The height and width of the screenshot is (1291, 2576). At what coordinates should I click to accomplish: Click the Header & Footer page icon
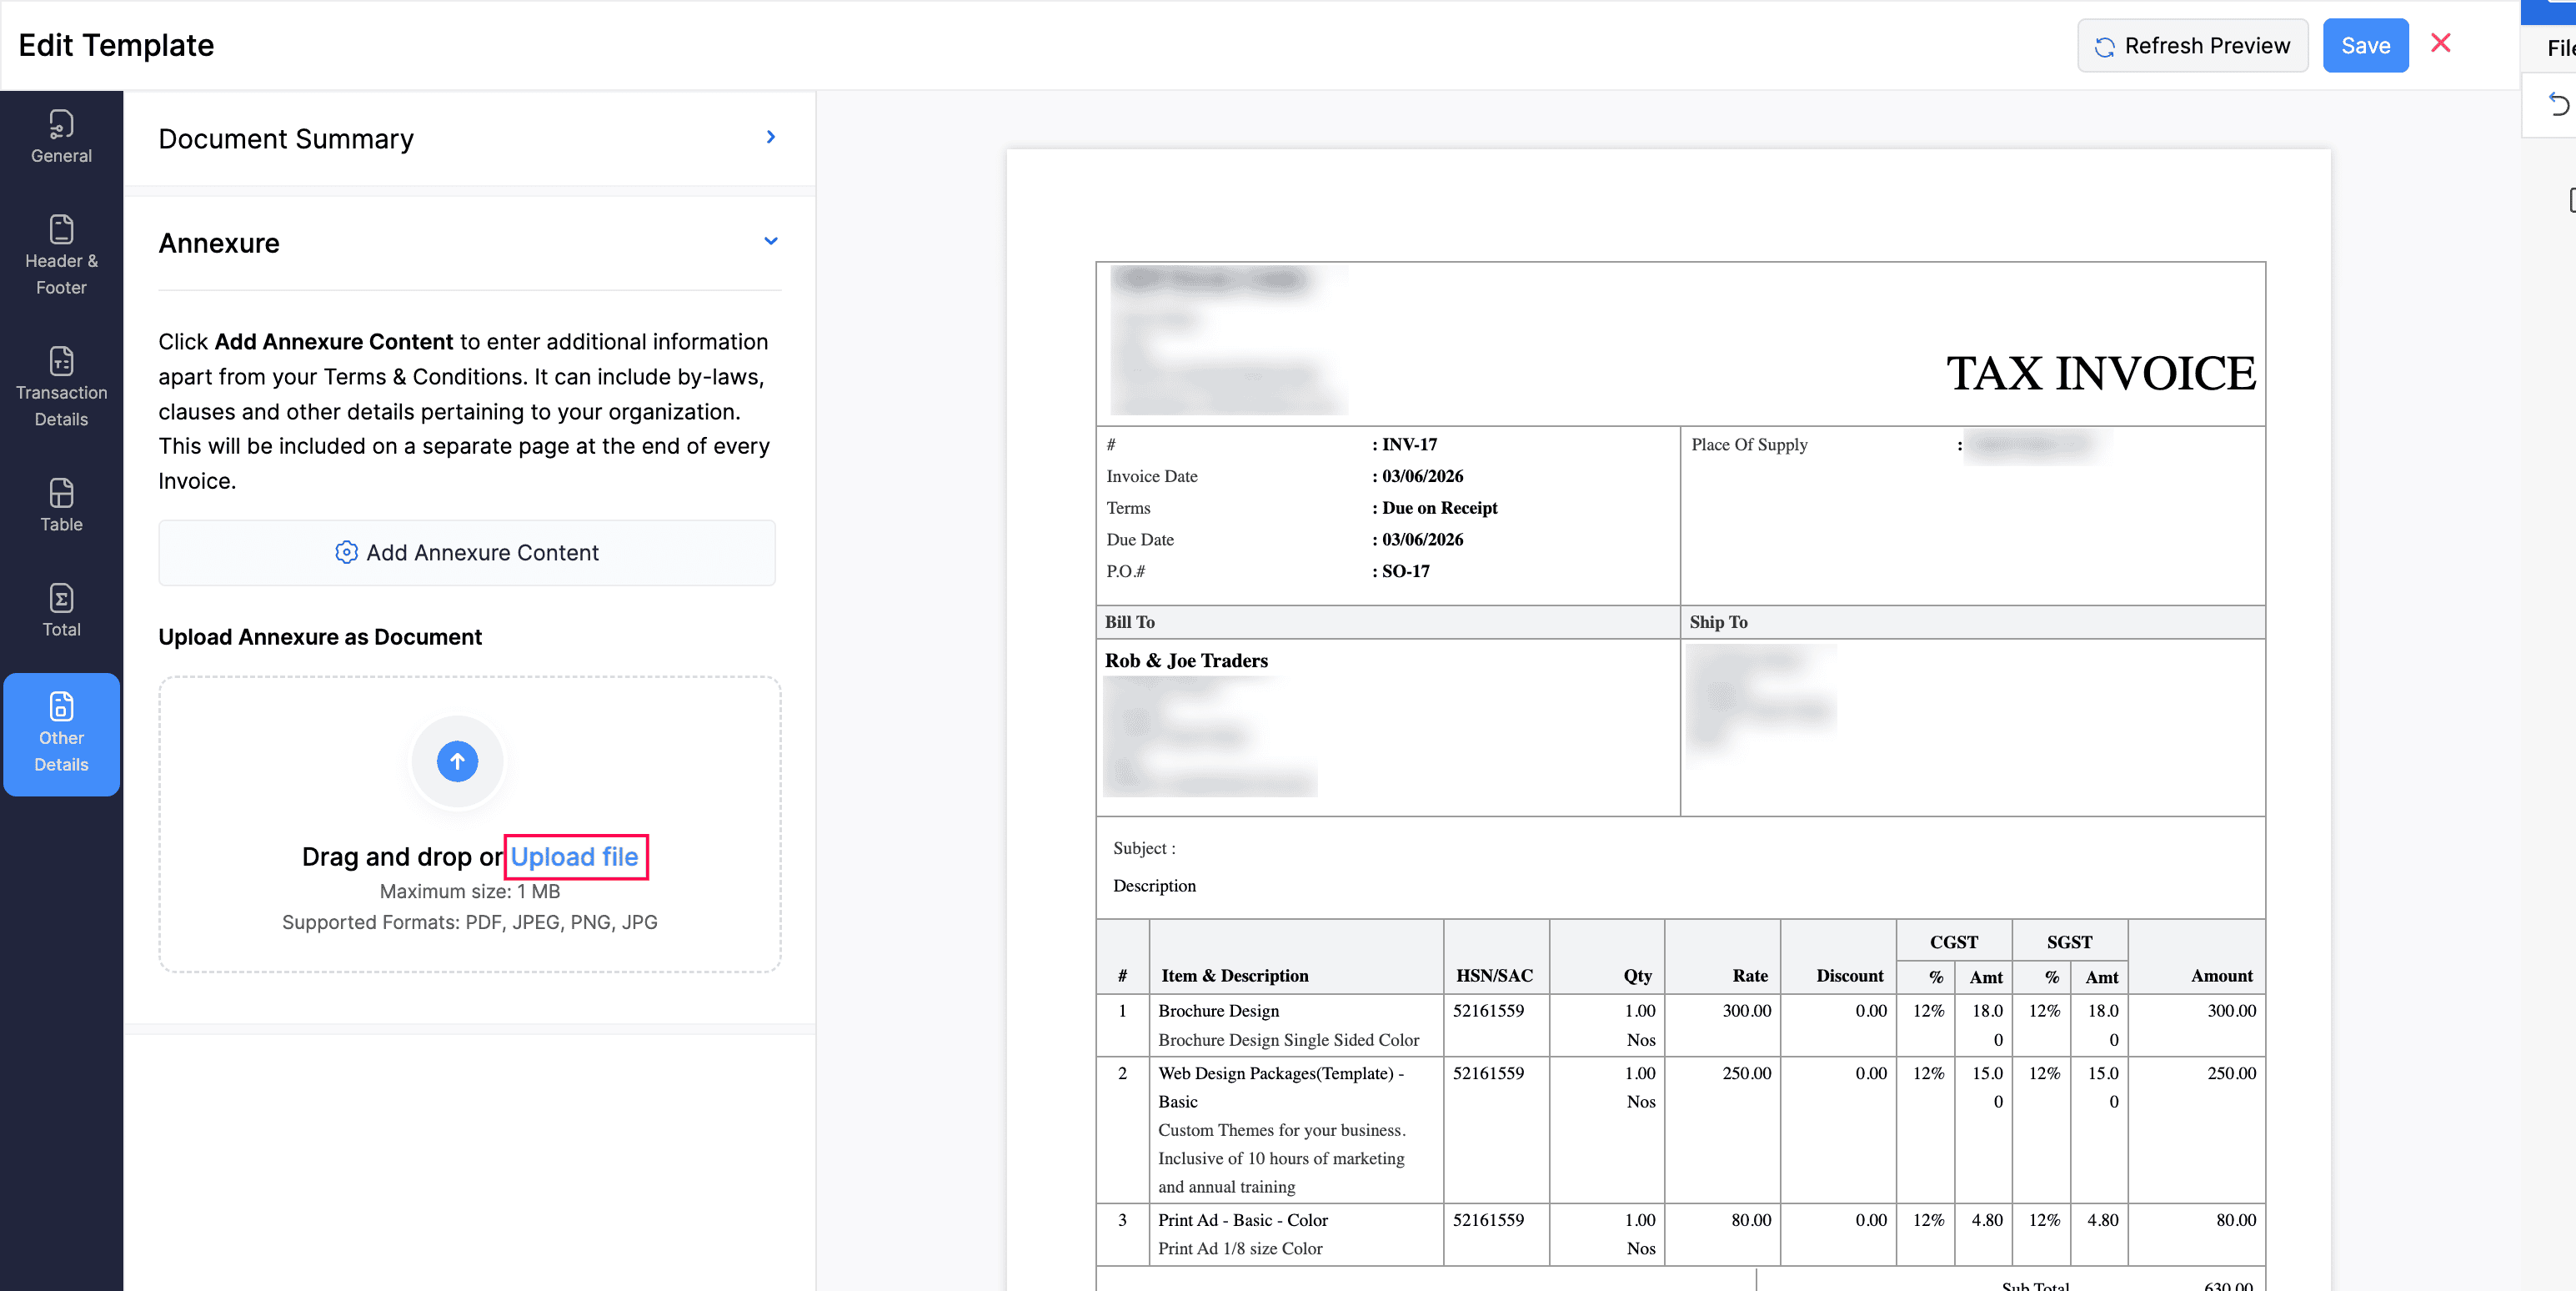pos(61,229)
